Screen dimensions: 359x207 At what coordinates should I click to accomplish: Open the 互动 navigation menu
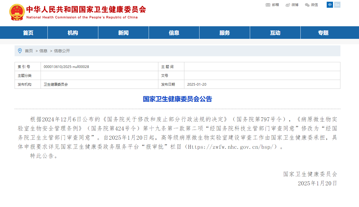tap(275, 33)
